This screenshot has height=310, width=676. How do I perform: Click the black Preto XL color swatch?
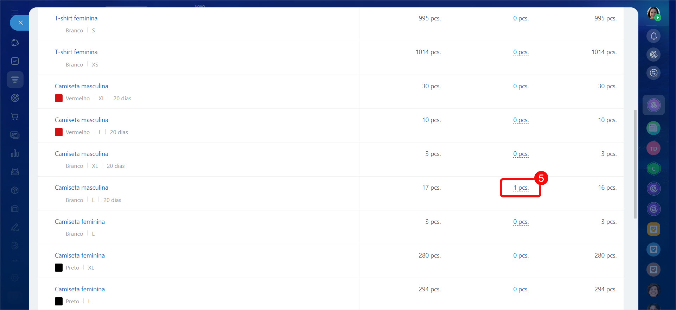pos(59,267)
